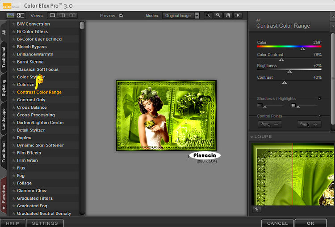Toggle the Preview checkbox
Image resolution: width=335 pixels, height=227 pixels.
point(121,16)
